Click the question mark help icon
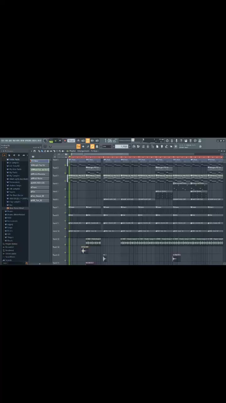Viewport: 226px width, 403px height. pyautogui.click(x=181, y=141)
